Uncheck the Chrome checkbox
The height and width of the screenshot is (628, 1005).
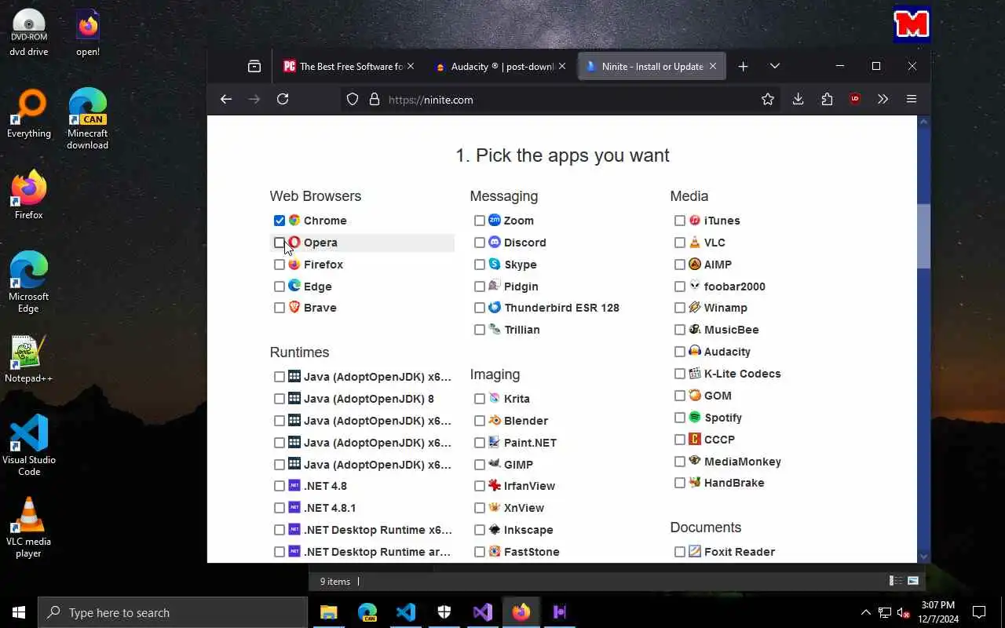click(x=280, y=221)
